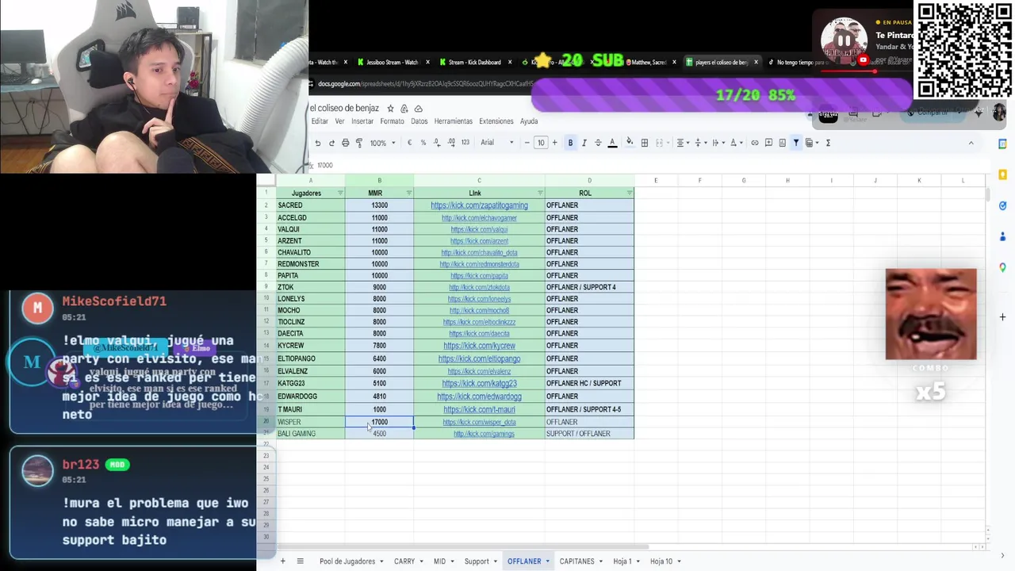Image resolution: width=1015 pixels, height=571 pixels.
Task: Open the MMR column filter button
Action: 409,194
